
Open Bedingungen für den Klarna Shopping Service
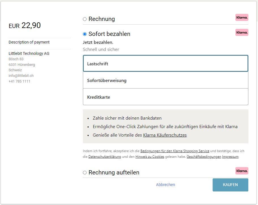175,151
